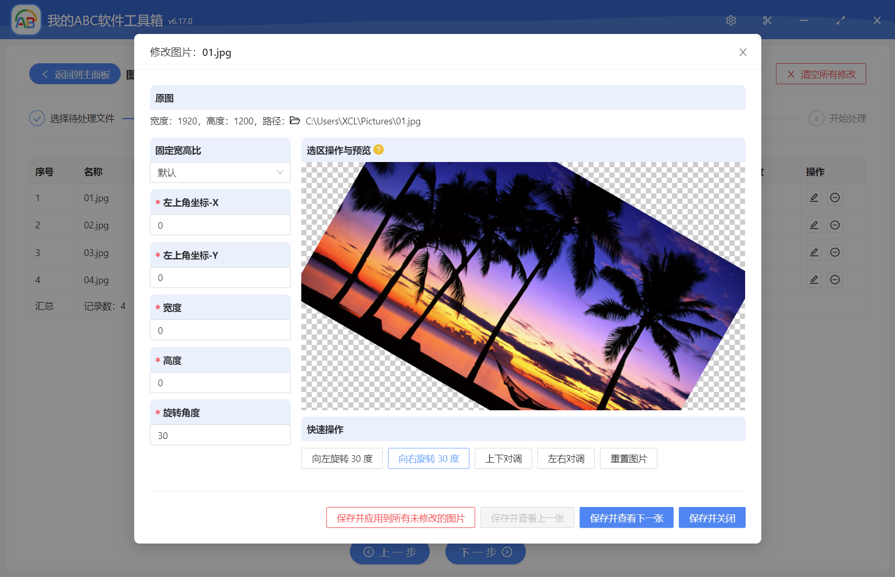Open the settings gear in the title bar
Image resolution: width=895 pixels, height=577 pixels.
click(x=731, y=20)
